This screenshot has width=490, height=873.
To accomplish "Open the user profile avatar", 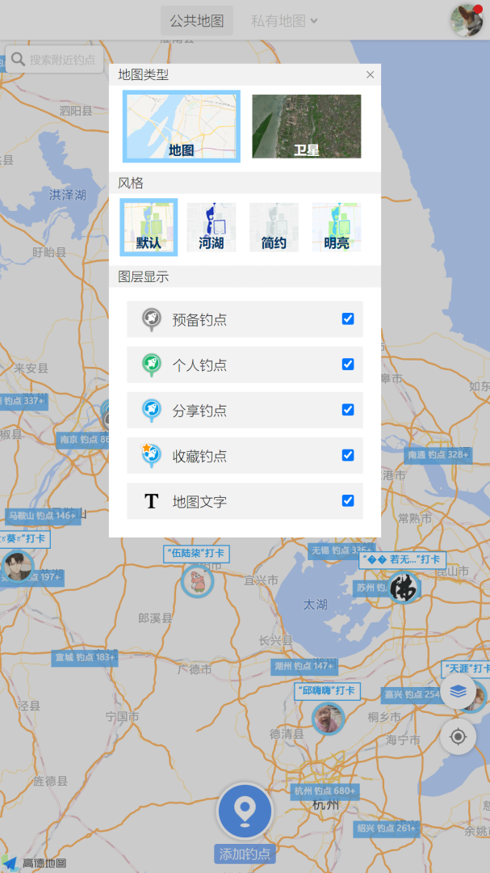I will point(467,20).
